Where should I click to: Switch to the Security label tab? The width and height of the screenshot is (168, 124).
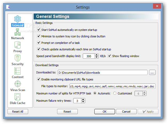click(18, 64)
